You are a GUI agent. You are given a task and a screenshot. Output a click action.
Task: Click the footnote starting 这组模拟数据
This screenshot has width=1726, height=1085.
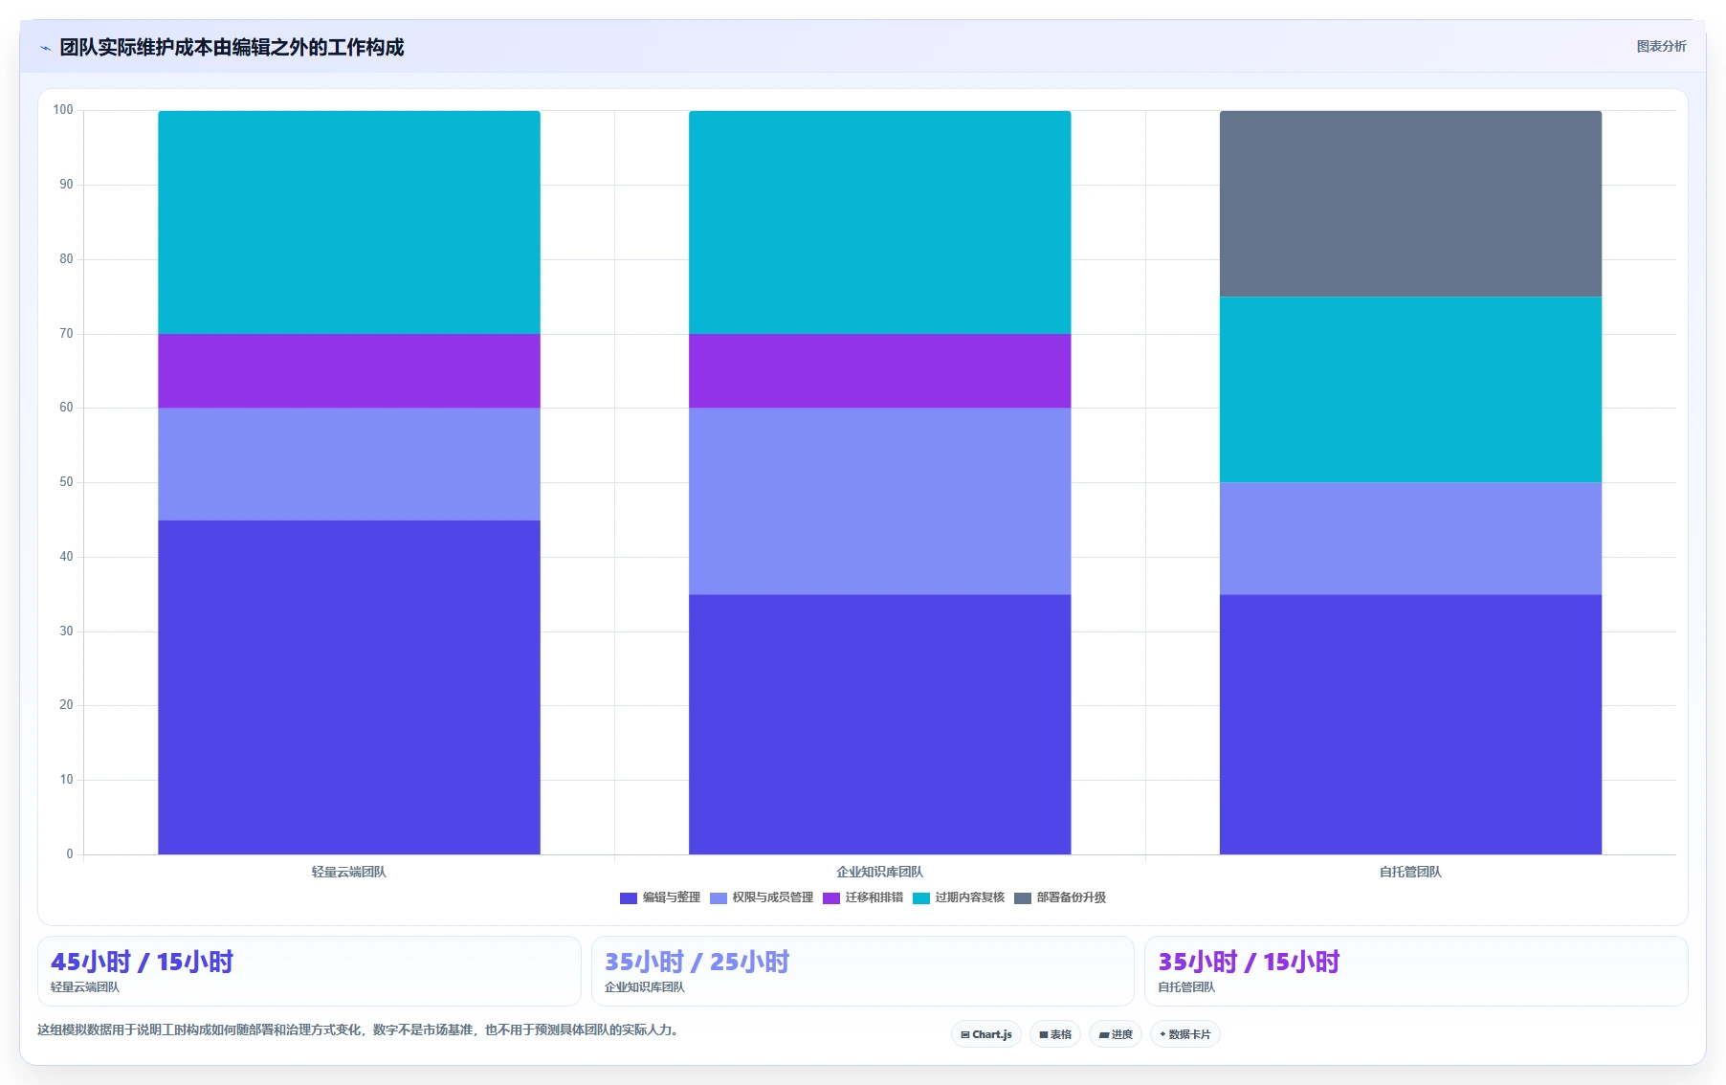(358, 1030)
